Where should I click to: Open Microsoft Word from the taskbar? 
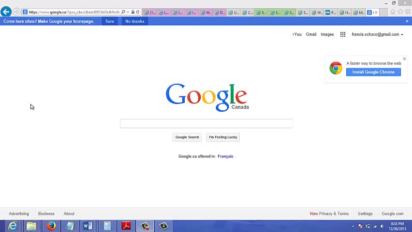click(x=88, y=226)
